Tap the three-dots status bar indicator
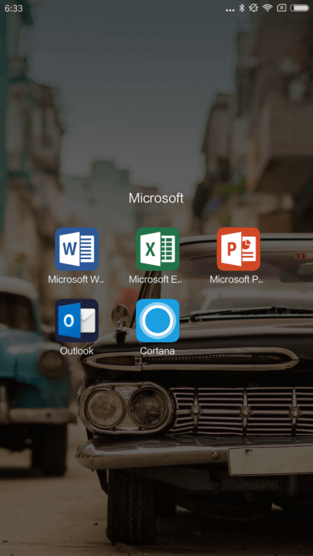The image size is (313, 556). (230, 10)
